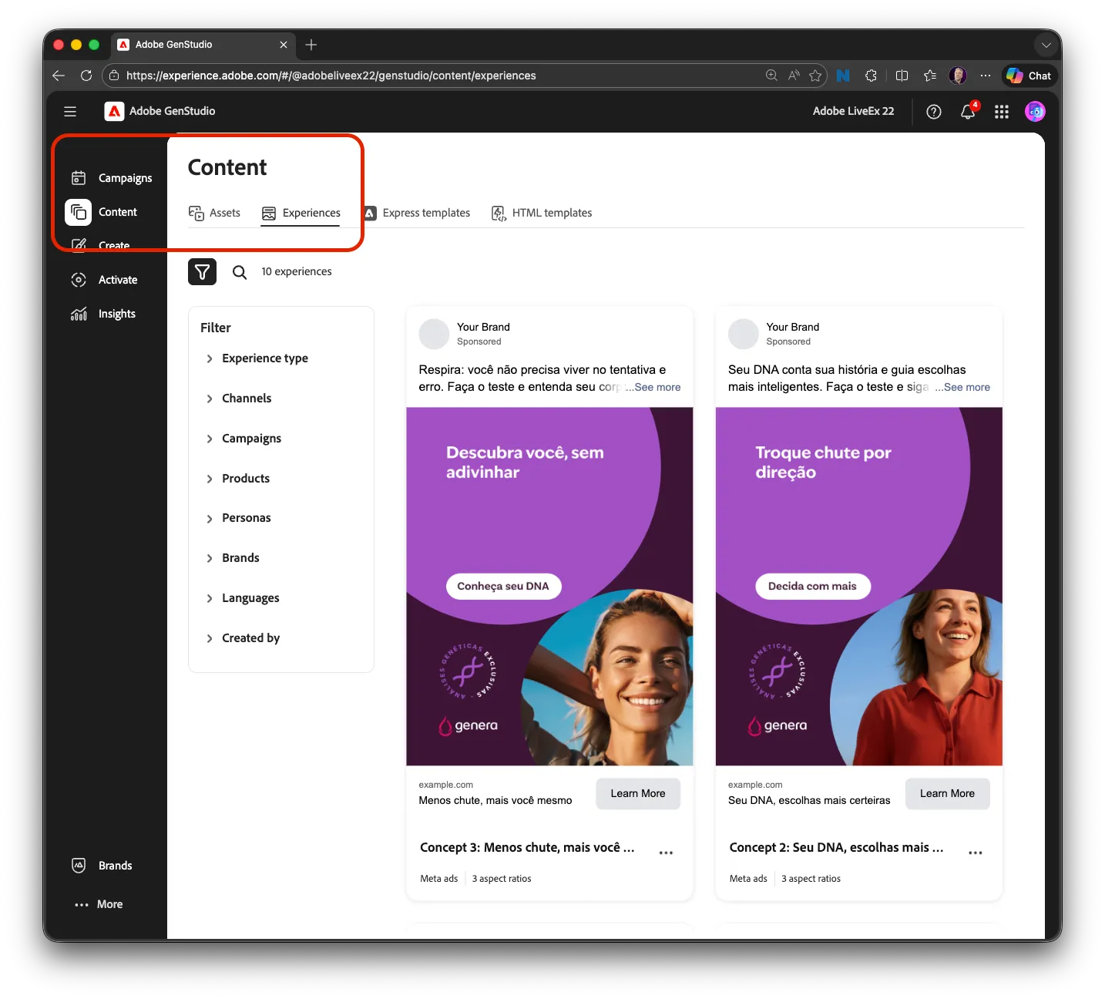This screenshot has width=1105, height=999.
Task: Open the help question mark icon
Action: (x=933, y=112)
